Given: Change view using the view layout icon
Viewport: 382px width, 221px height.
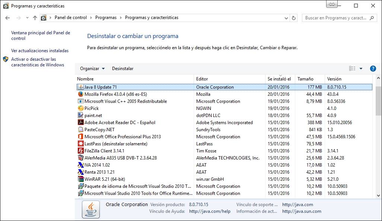Looking at the screenshot, I should [352, 69].
